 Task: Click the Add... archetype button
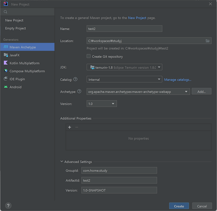click(201, 92)
